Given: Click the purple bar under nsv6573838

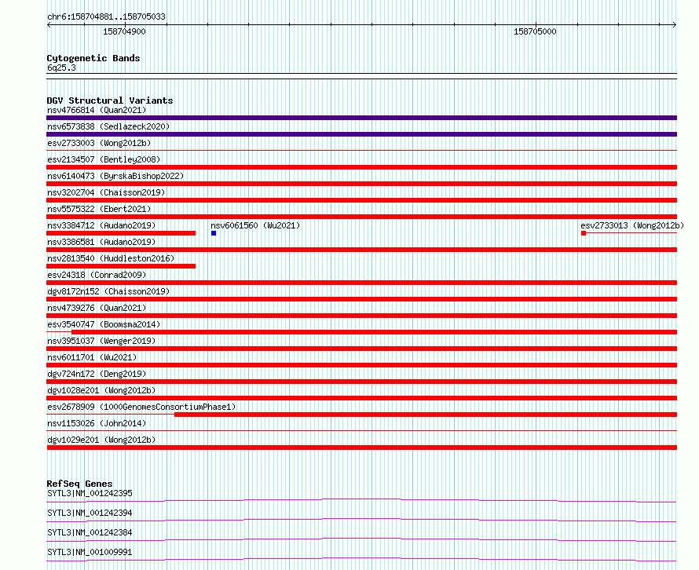Looking at the screenshot, I should click(361, 134).
